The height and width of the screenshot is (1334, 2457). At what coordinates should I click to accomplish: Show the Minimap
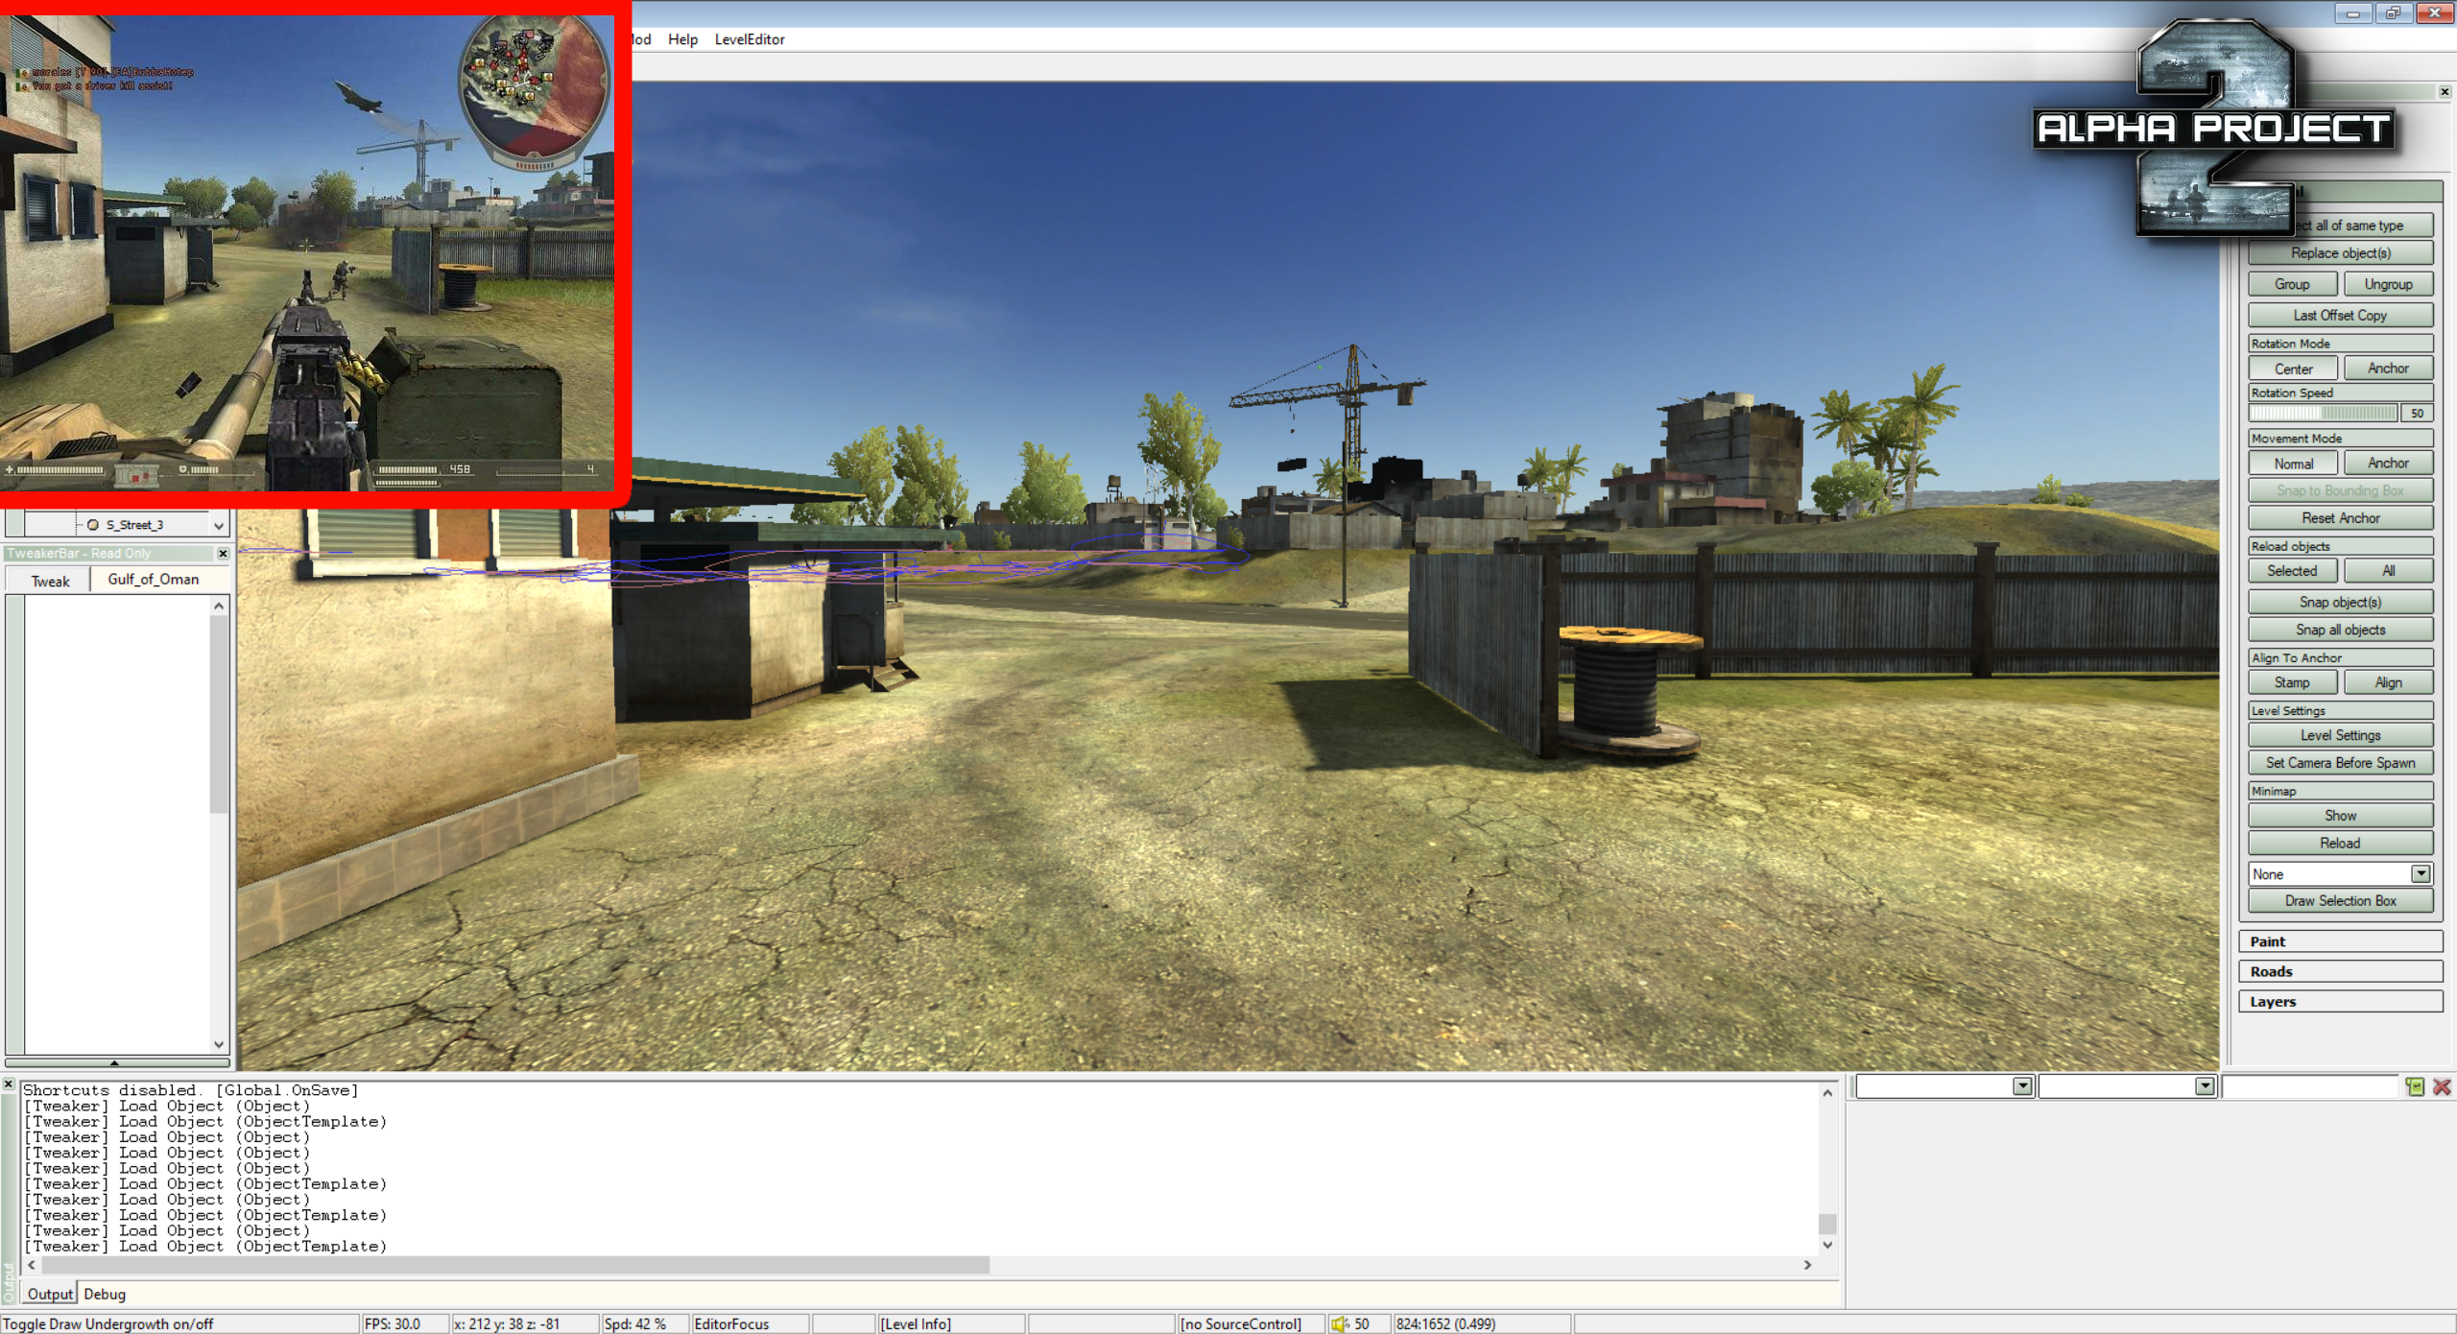coord(2340,816)
